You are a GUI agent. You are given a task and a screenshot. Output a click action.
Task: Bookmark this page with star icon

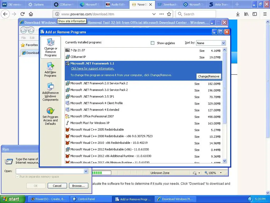click(x=169, y=14)
